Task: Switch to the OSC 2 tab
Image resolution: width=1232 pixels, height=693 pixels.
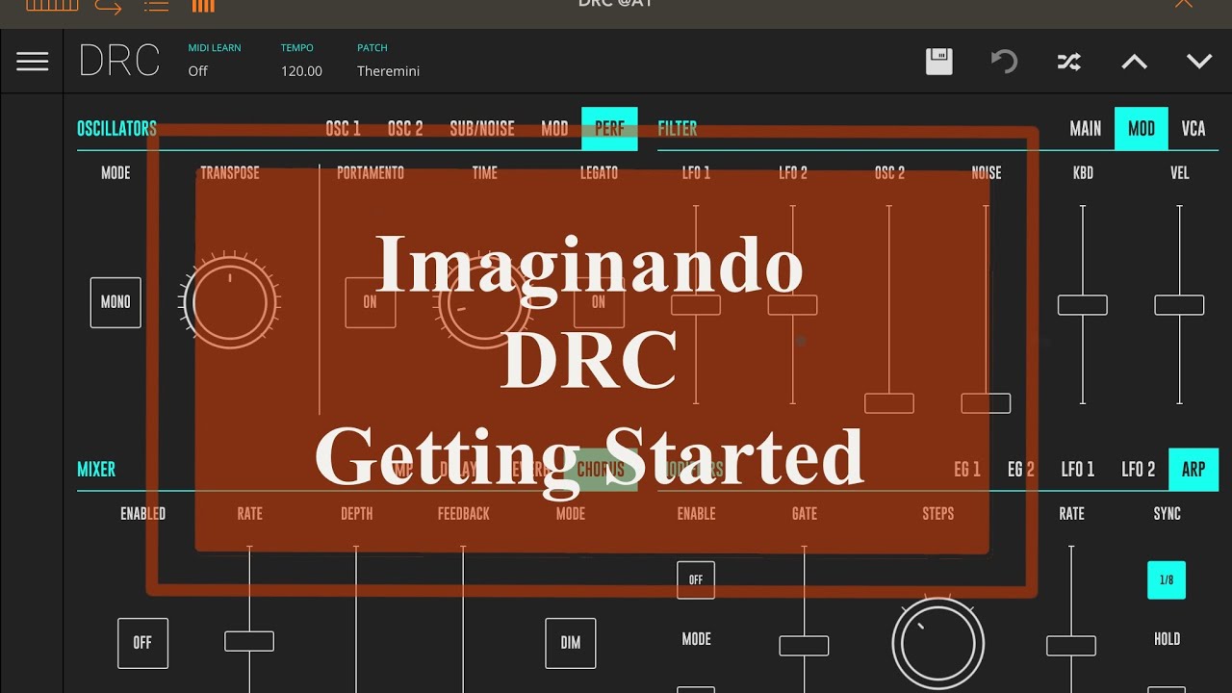Action: pyautogui.click(x=405, y=129)
